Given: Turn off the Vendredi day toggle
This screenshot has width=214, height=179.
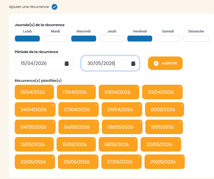Looking at the screenshot, I should (x=140, y=39).
